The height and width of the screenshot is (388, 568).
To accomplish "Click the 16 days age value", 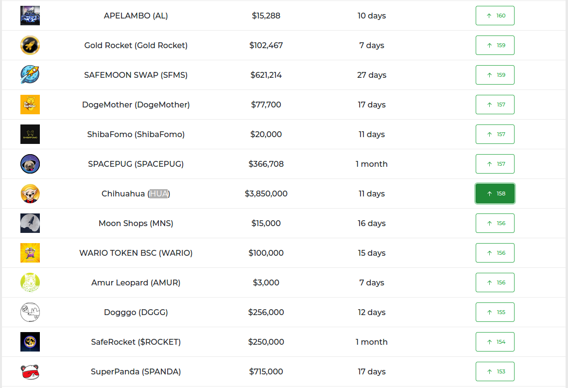I will [372, 223].
